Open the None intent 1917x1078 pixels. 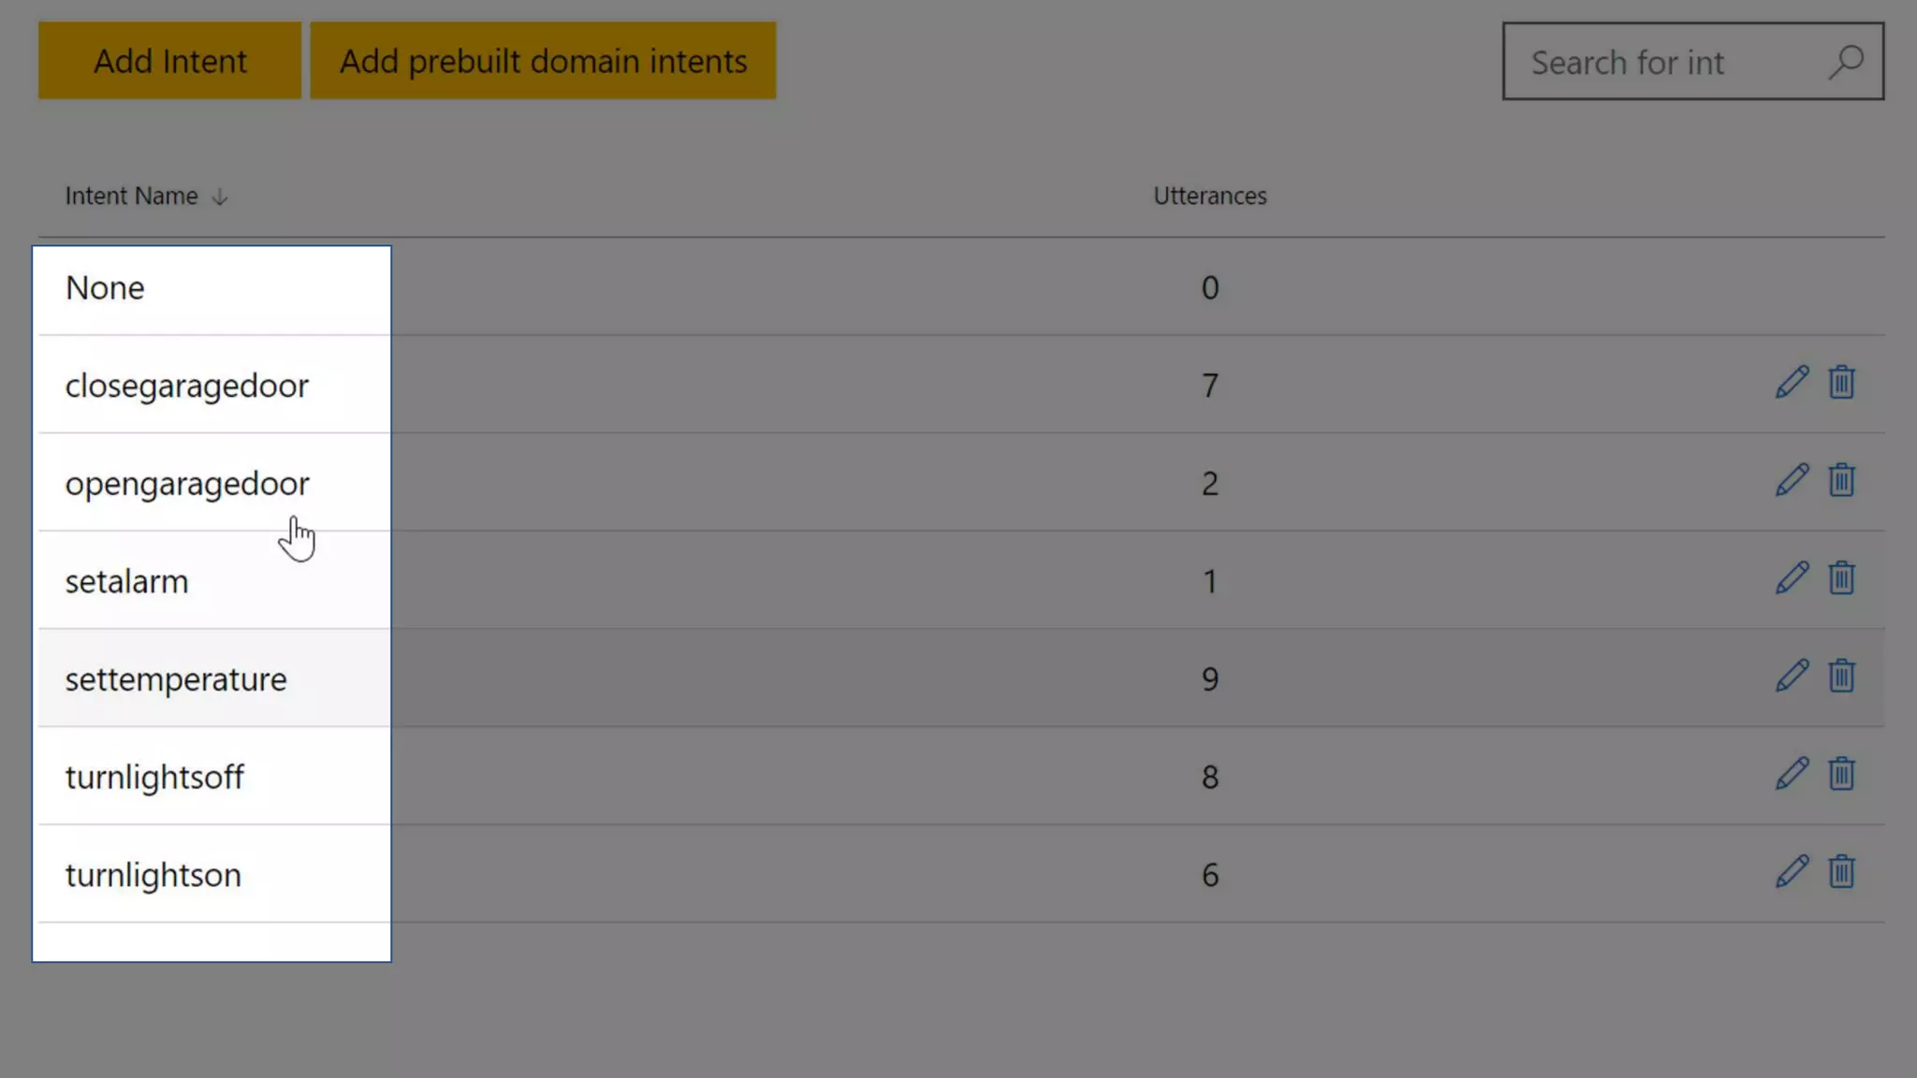[105, 288]
